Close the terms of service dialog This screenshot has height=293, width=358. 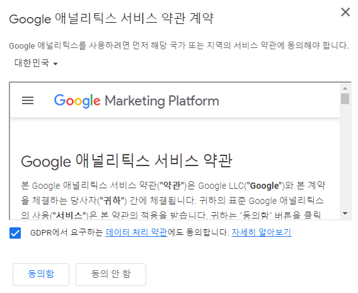345,12
